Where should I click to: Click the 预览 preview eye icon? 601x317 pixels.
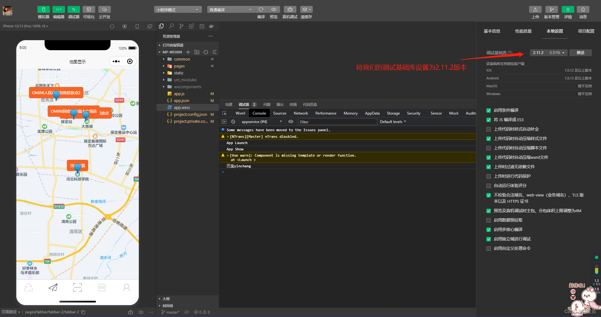pos(274,9)
